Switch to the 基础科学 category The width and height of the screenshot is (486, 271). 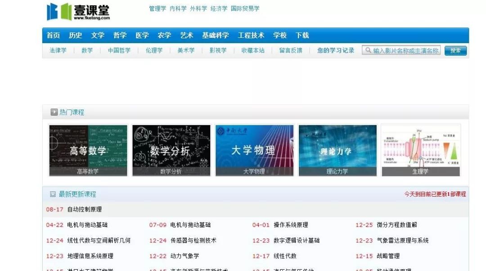[x=214, y=35]
